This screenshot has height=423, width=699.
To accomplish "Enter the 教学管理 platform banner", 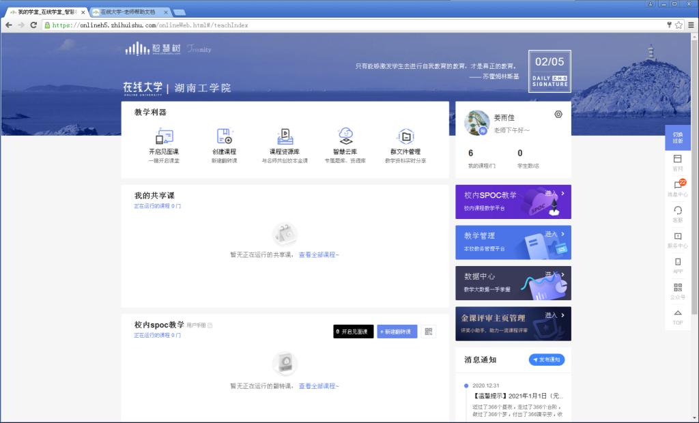I will [x=513, y=242].
